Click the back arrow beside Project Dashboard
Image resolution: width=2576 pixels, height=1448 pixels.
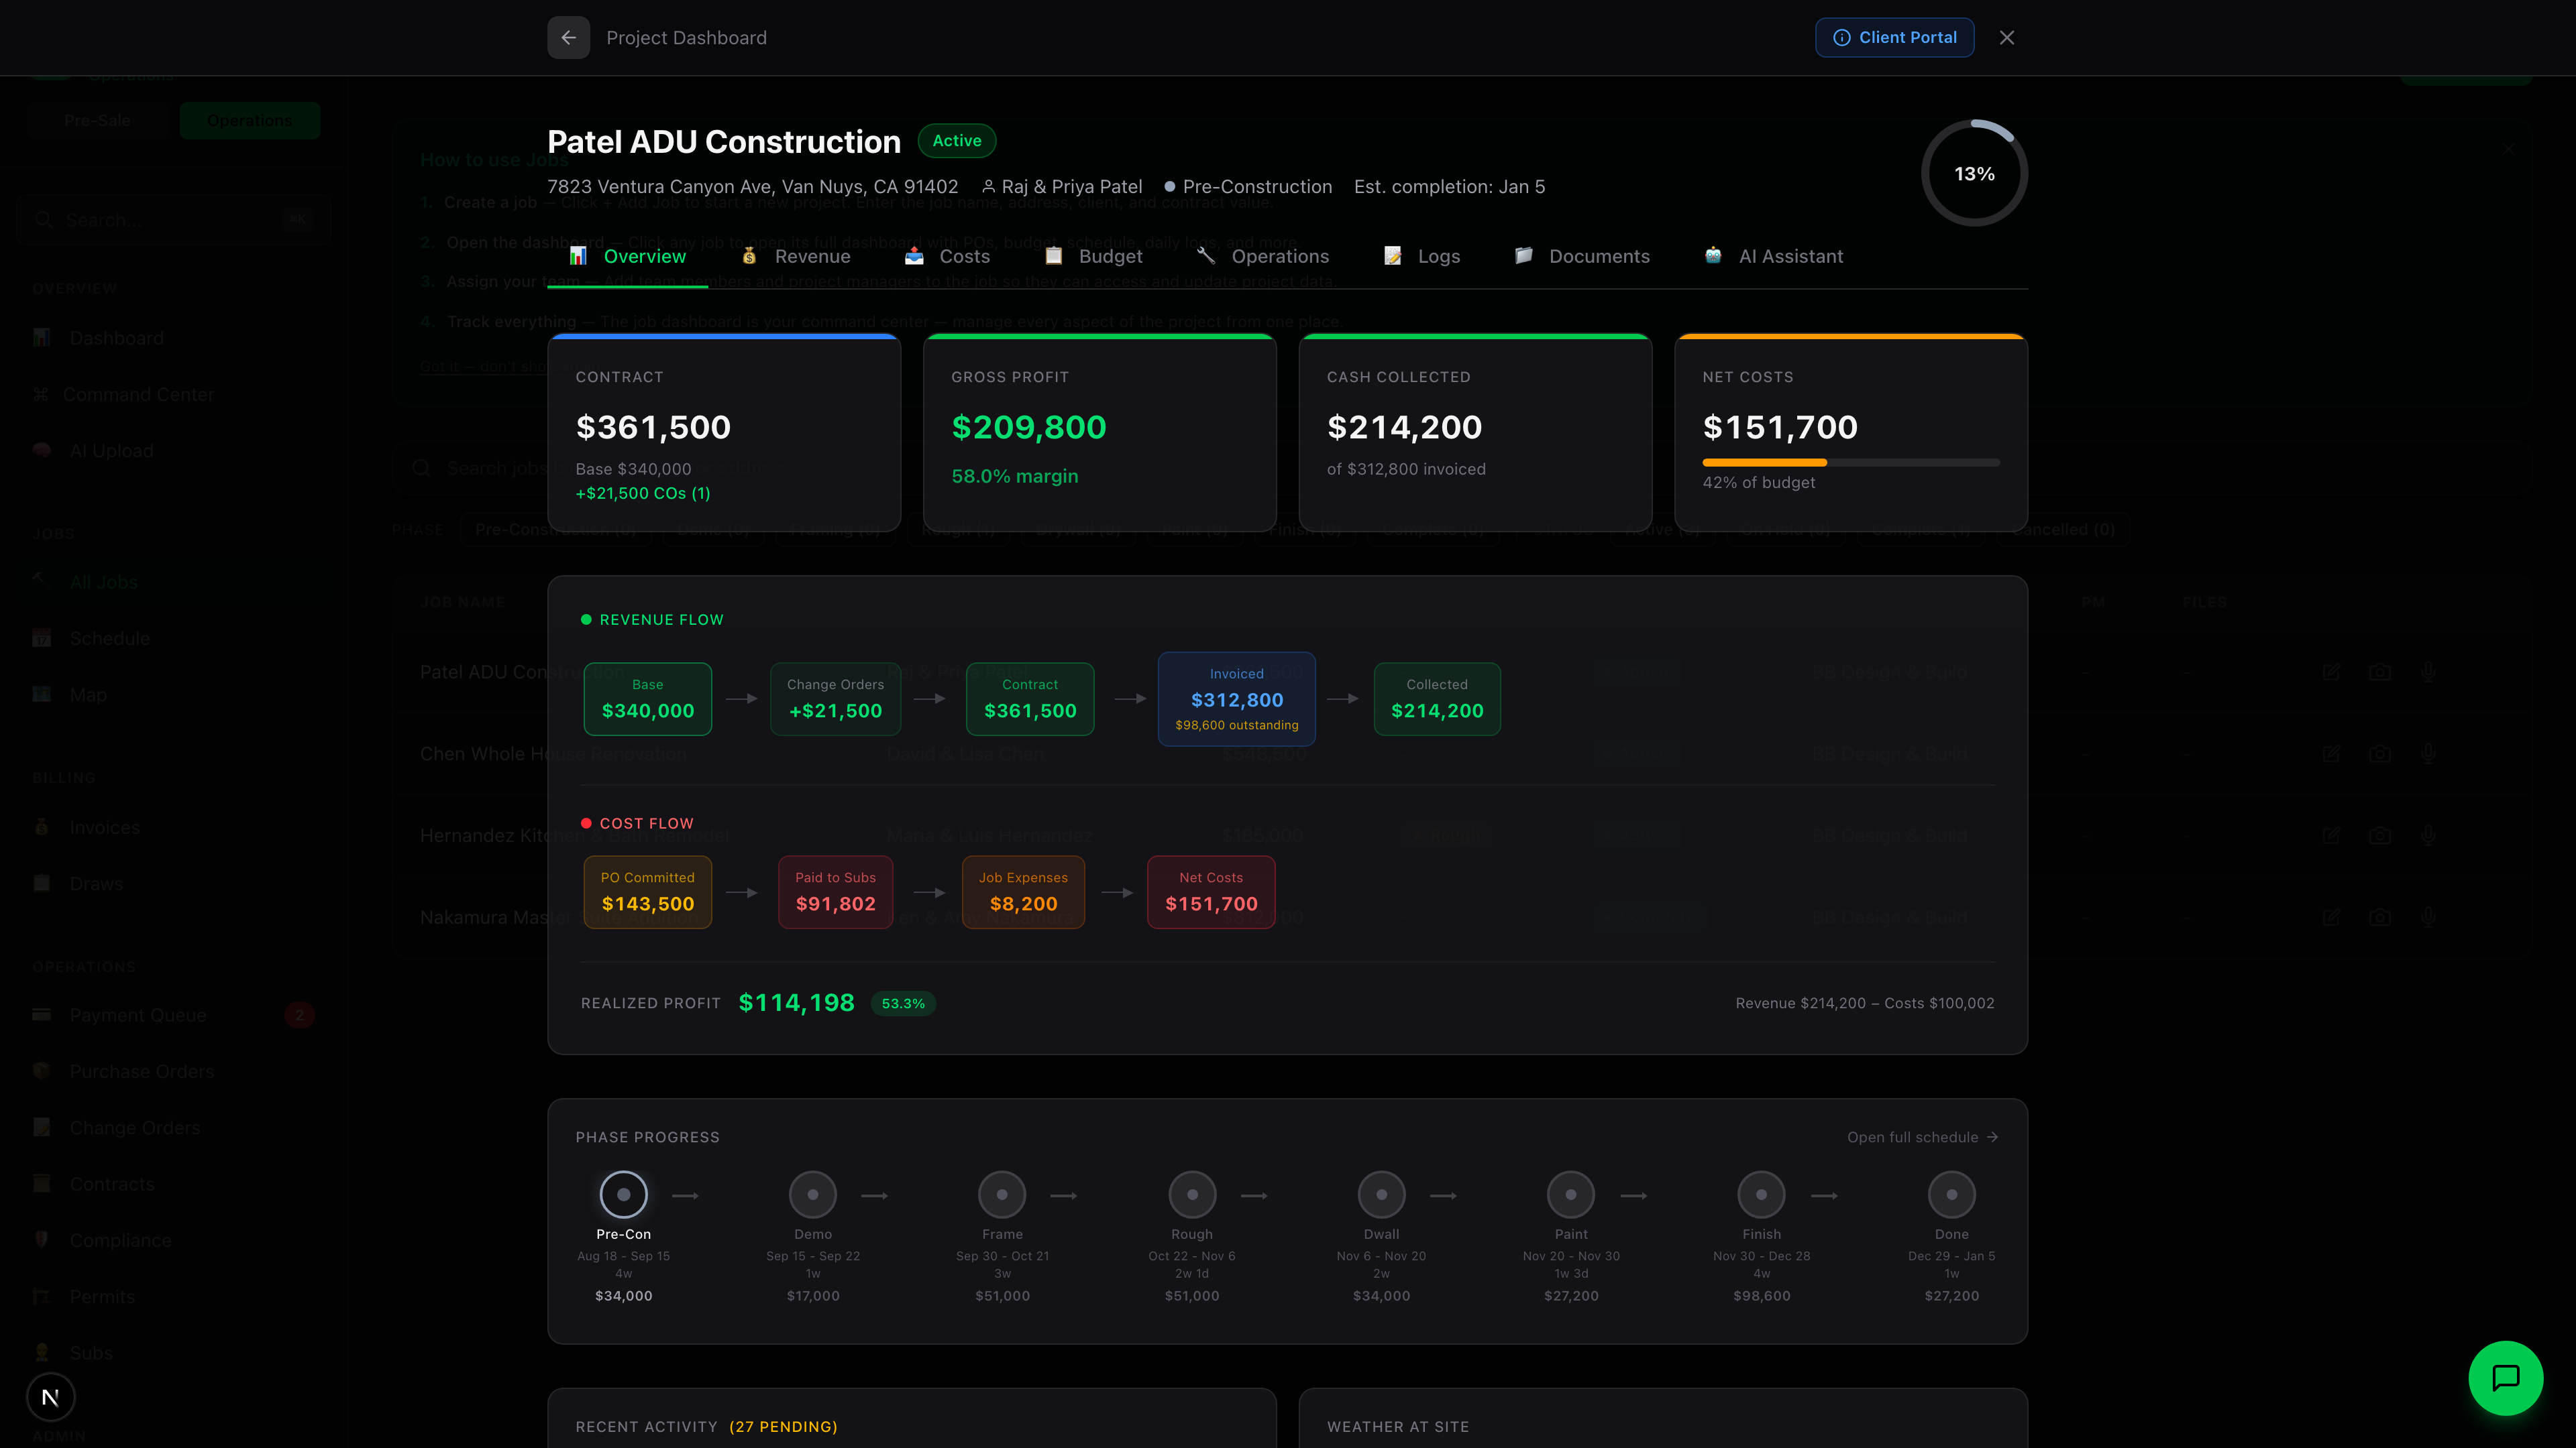click(x=568, y=38)
